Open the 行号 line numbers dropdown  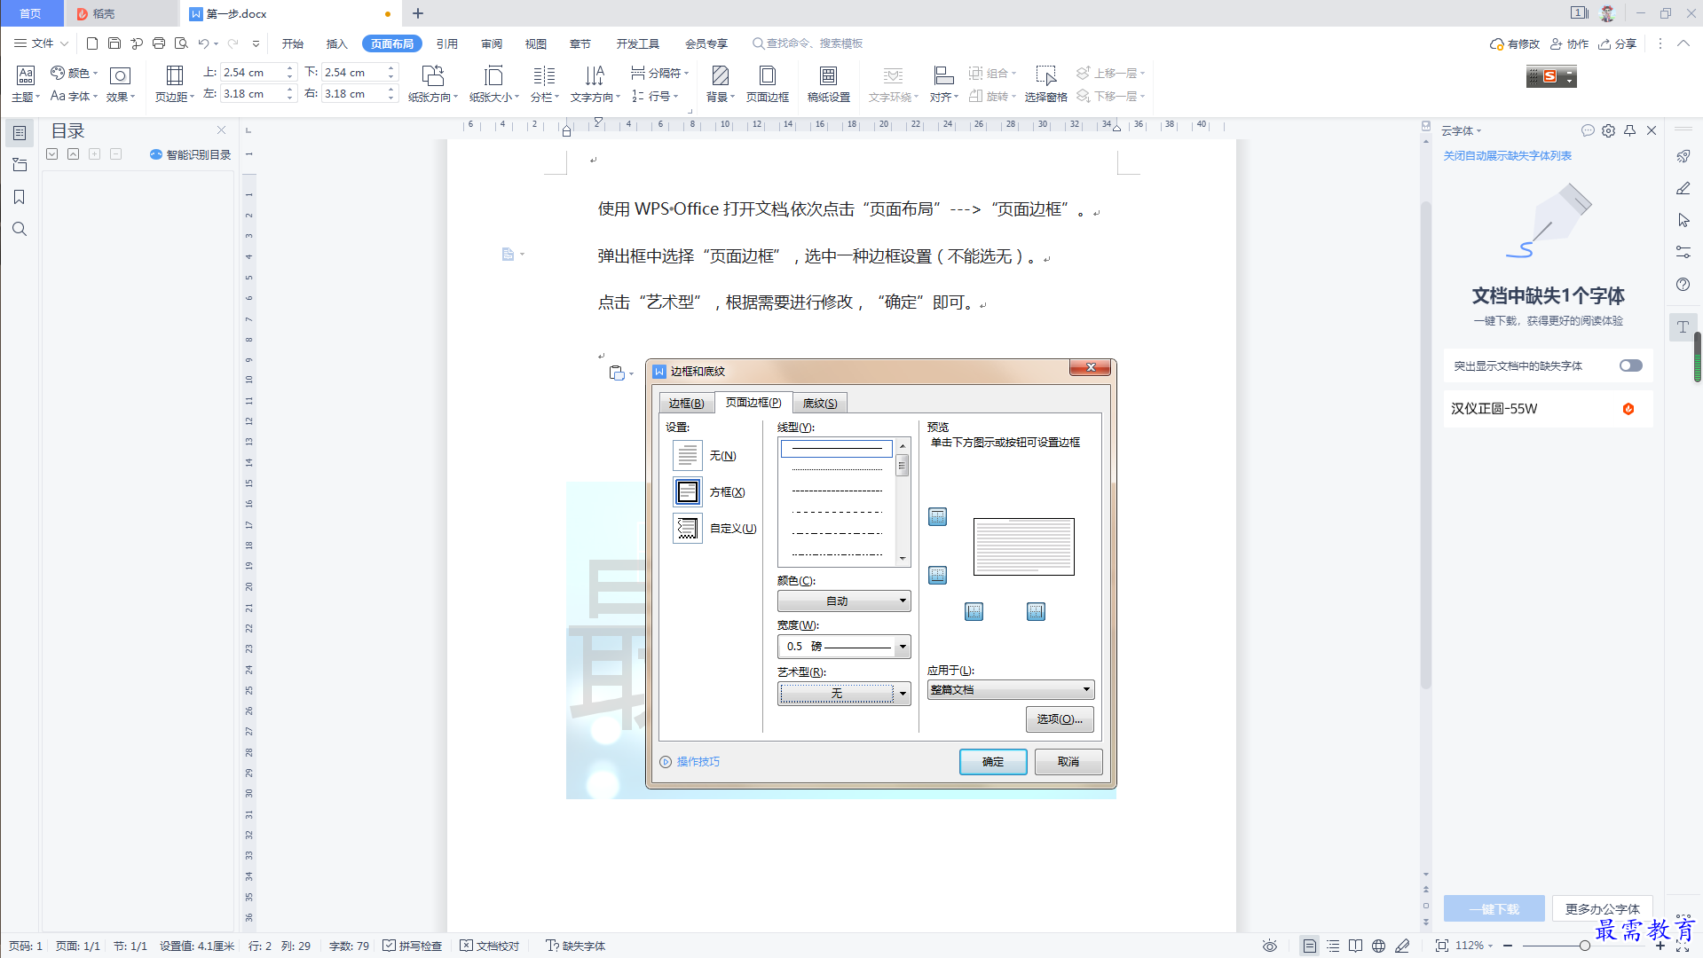pos(655,96)
